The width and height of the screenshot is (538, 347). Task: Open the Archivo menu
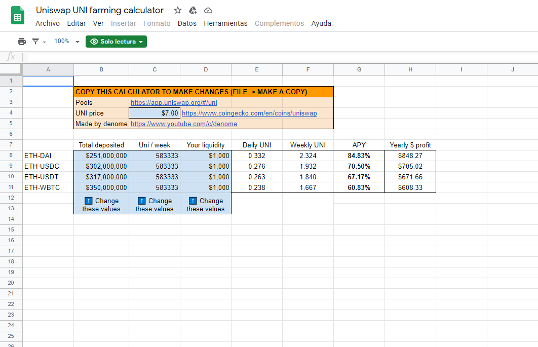[x=47, y=23]
